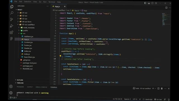
Task: Open the Run menu
Action: click(45, 2)
